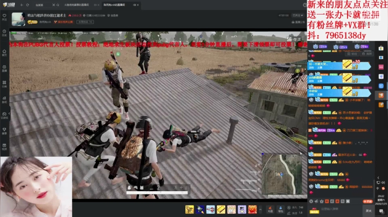The image size is (388, 217).
Task: Open the emoji picker in the chat toolbar
Action: coord(311,201)
